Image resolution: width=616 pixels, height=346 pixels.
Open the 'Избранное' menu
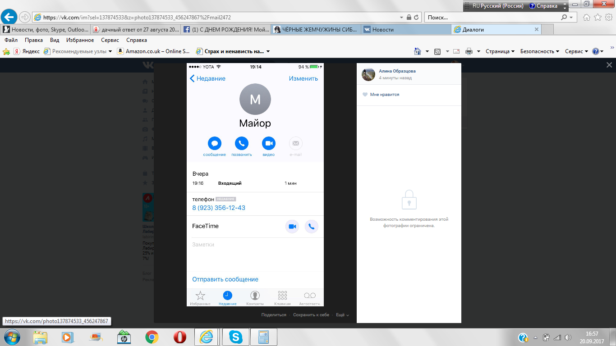(x=80, y=40)
